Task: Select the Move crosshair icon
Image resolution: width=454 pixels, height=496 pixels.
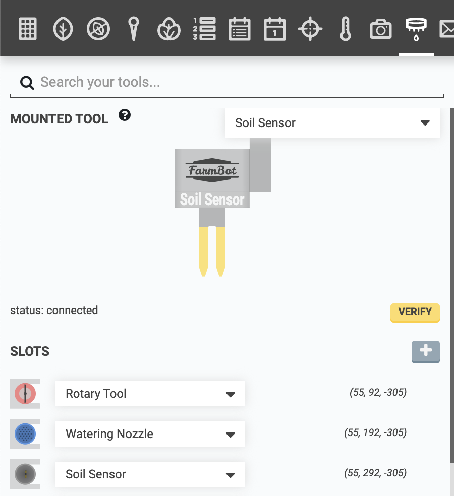Action: coord(310,29)
